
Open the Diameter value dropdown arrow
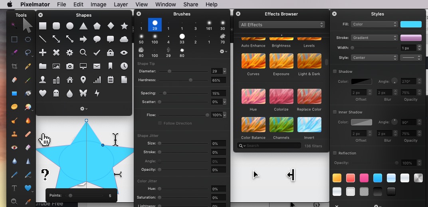(224, 71)
